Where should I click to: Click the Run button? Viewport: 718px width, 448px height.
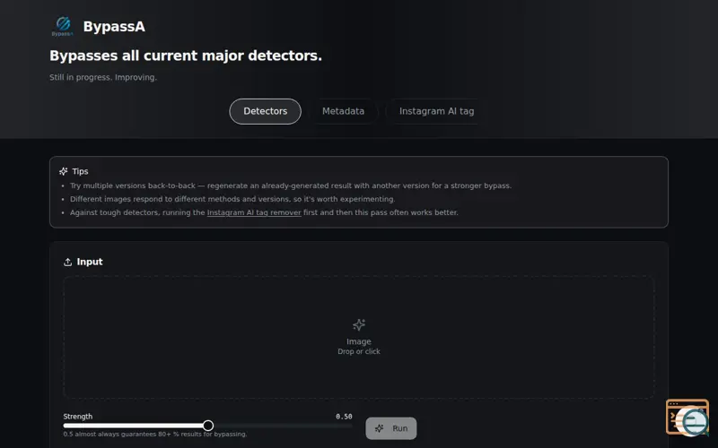pos(391,428)
